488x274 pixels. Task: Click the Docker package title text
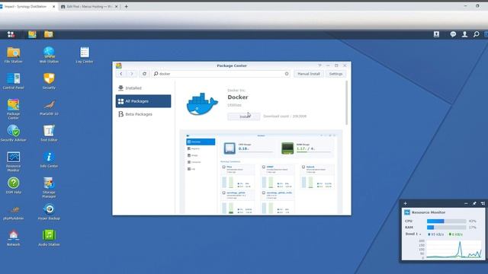(x=238, y=97)
